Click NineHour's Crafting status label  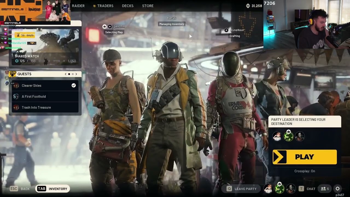point(235,36)
